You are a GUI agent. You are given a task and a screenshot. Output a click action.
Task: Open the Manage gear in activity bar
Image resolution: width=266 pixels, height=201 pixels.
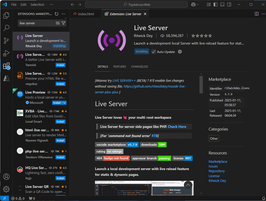click(x=6, y=189)
